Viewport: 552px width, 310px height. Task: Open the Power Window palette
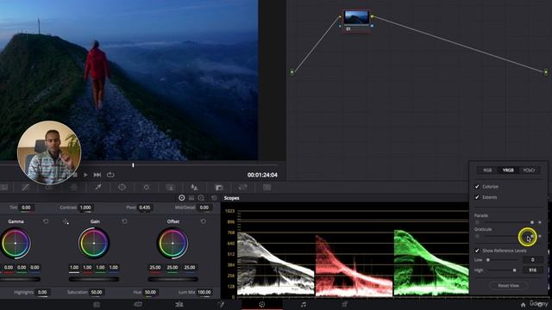tap(122, 188)
